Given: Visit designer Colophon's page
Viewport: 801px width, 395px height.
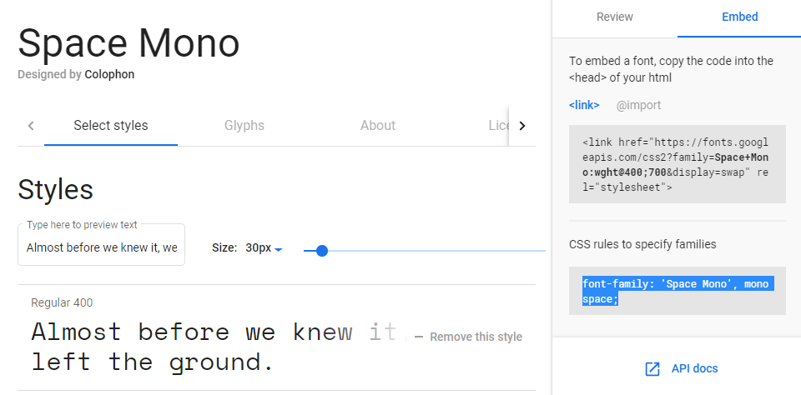Looking at the screenshot, I should 109,74.
